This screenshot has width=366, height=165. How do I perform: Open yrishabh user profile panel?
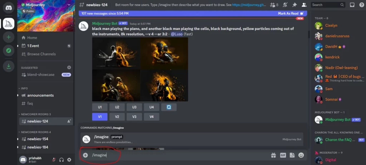pos(35,160)
